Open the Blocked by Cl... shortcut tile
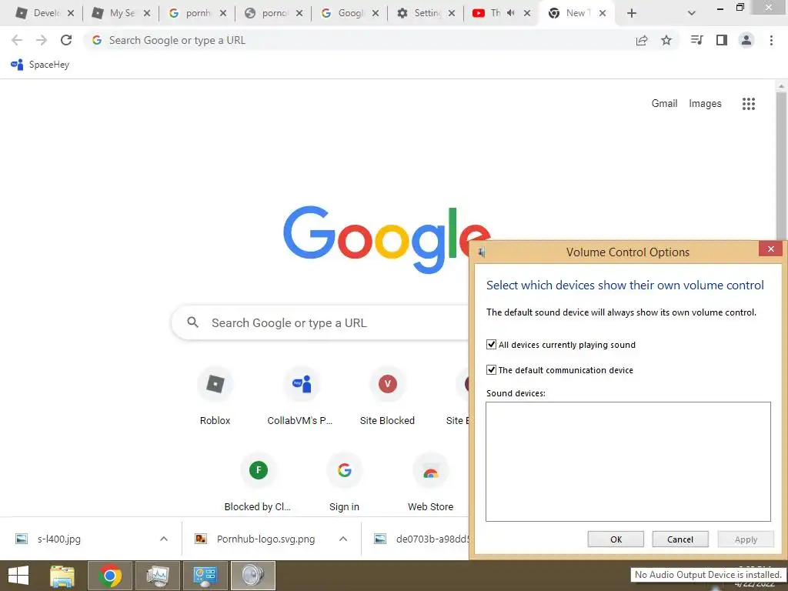Viewport: 788px width, 591px height. coord(258,482)
